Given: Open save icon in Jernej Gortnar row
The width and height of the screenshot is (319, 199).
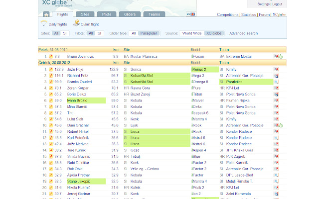Looking at the screenshot, I should tap(276, 194).
